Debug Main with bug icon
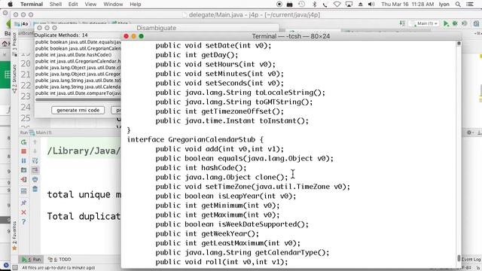Image resolution: width=482 pixels, height=271 pixels. pos(455,23)
